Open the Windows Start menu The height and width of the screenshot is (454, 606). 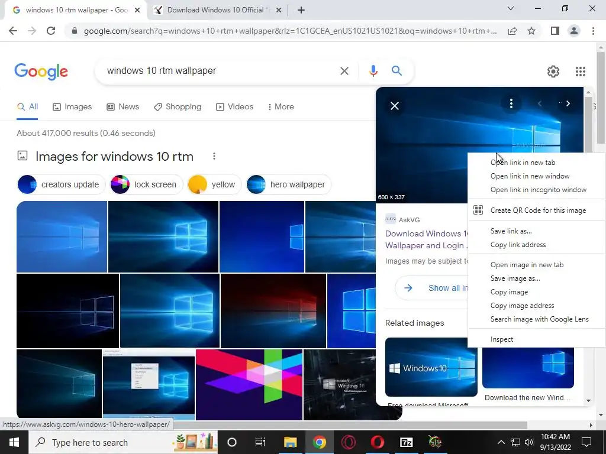click(x=14, y=442)
